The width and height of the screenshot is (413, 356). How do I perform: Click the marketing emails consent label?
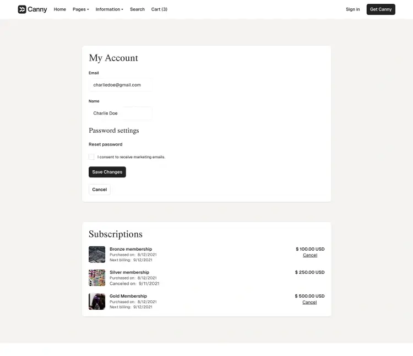(132, 157)
